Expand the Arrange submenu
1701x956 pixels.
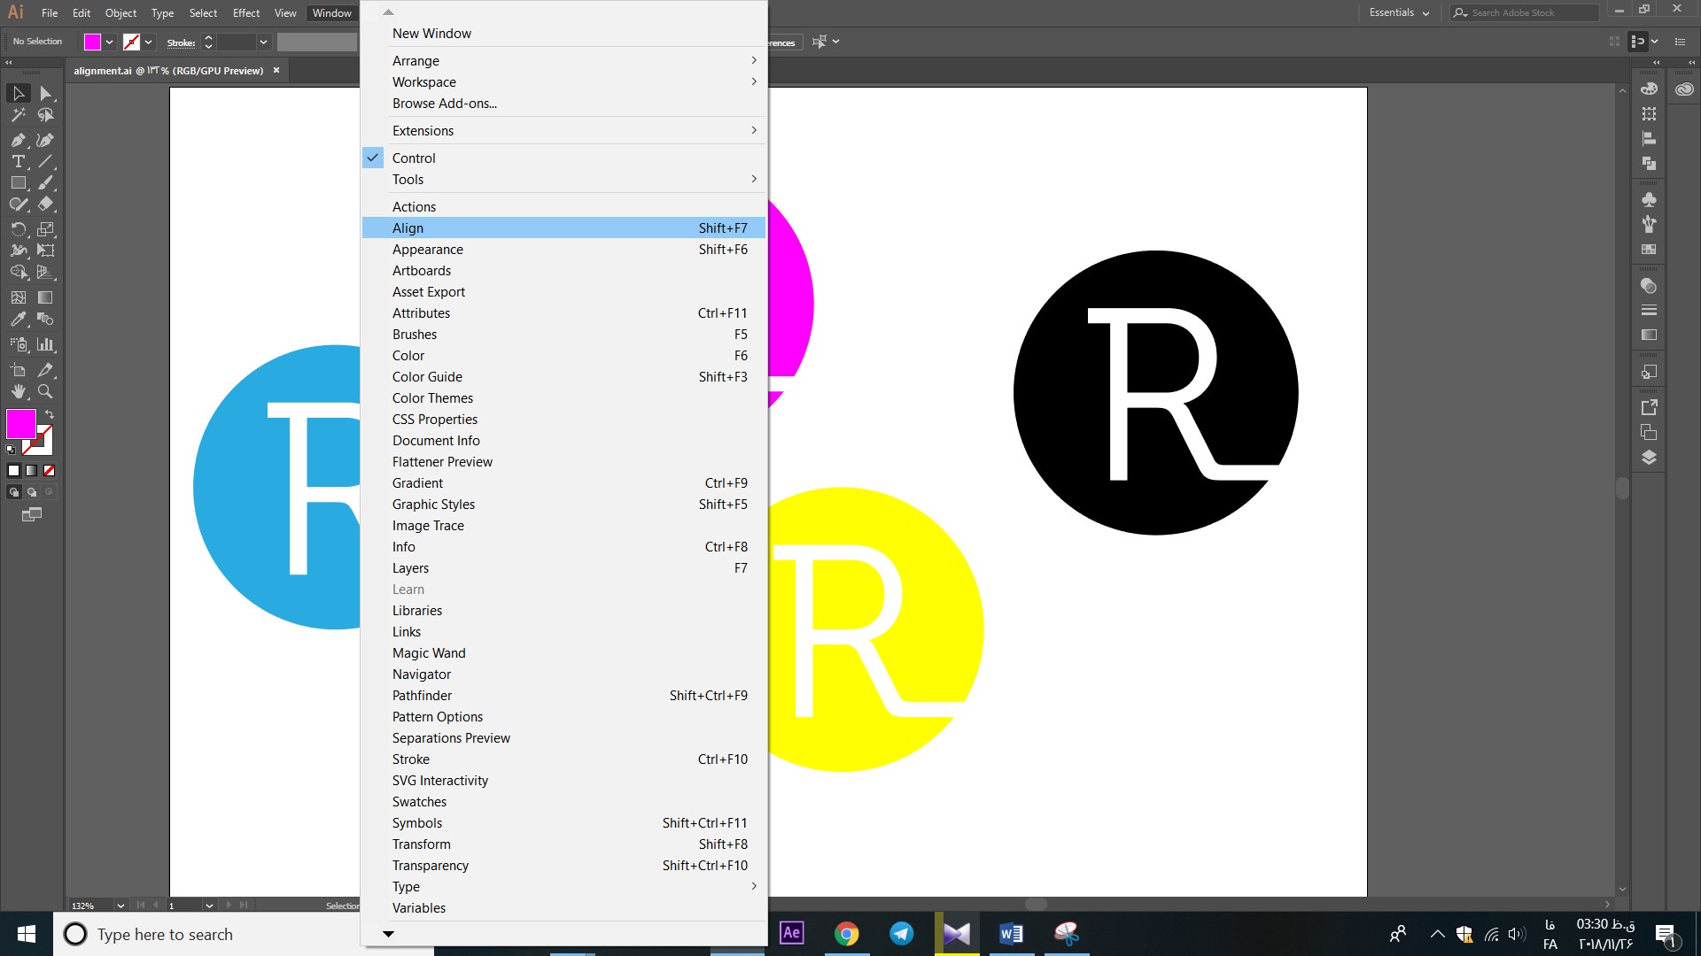[x=563, y=61]
